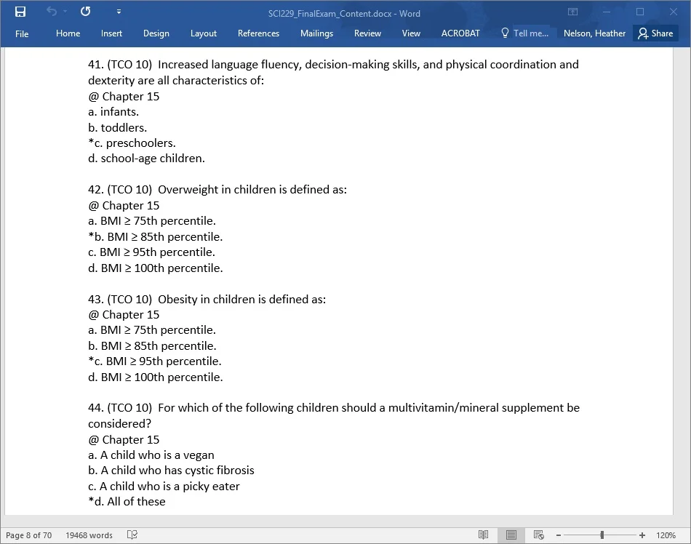Click question '43. (TCO 10) Obesity in children'
The width and height of the screenshot is (691, 544).
207,300
